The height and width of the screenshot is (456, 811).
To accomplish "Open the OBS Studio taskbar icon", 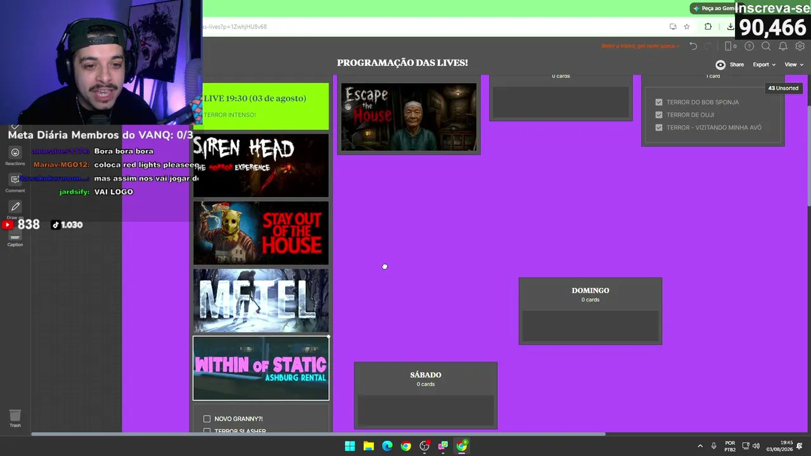I will click(x=425, y=446).
